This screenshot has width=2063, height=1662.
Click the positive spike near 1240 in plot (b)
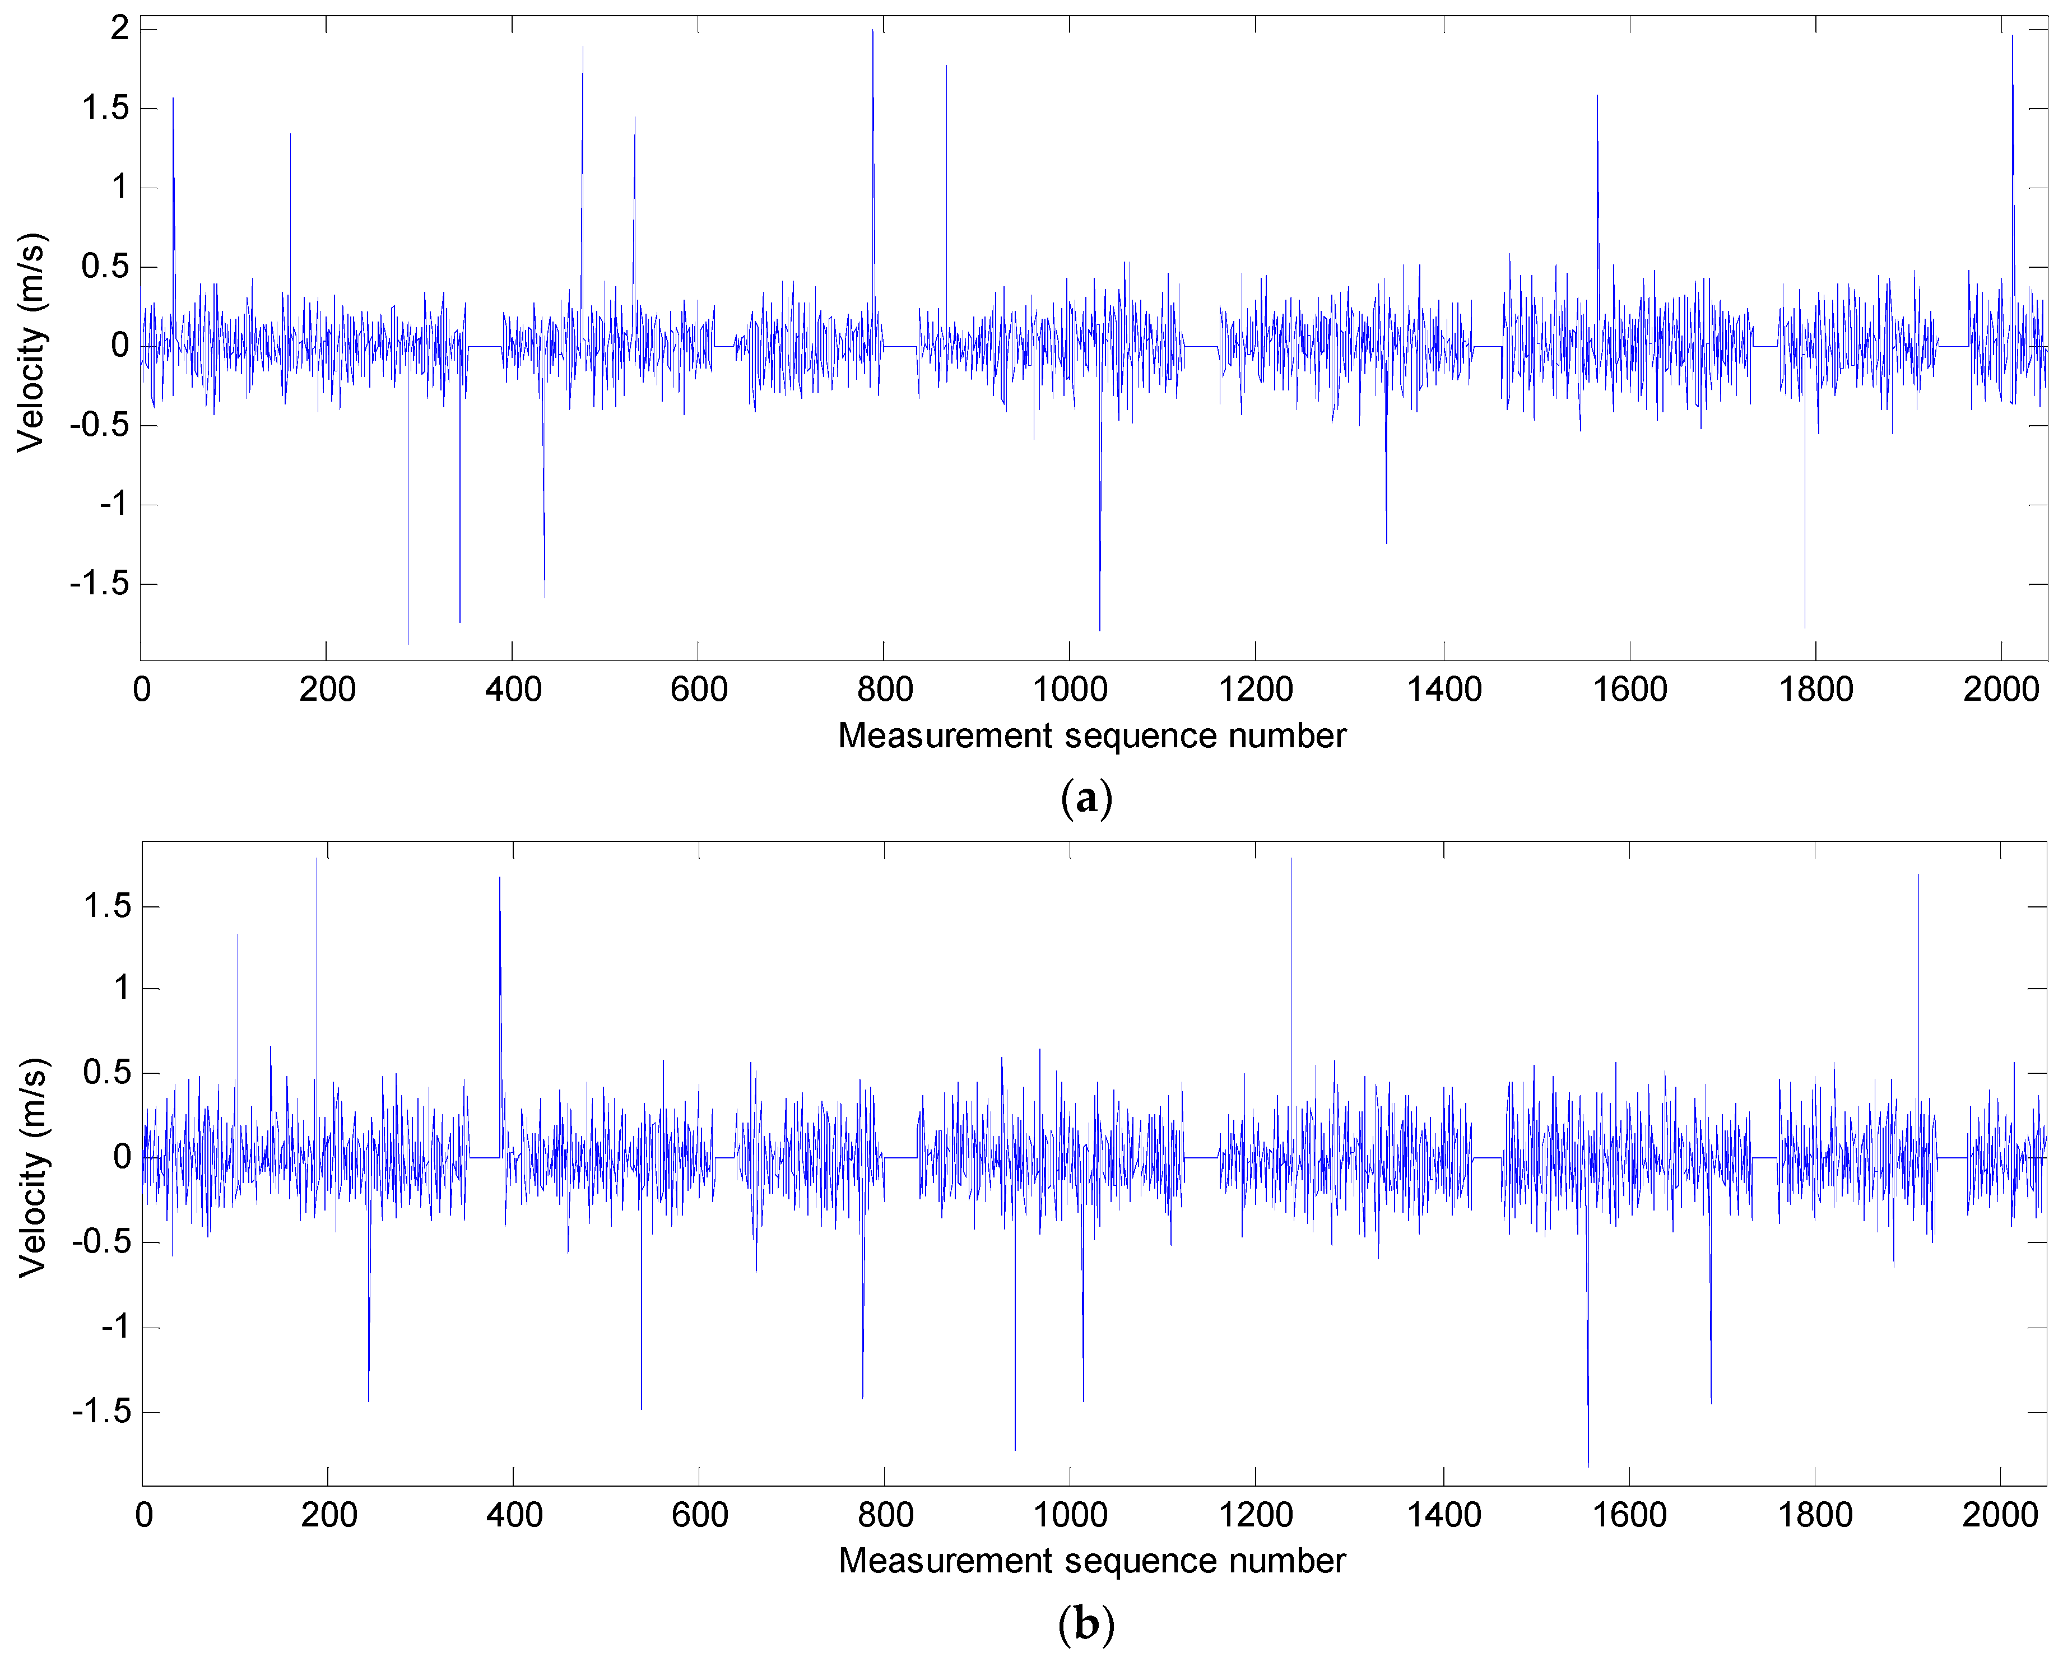1291,957
